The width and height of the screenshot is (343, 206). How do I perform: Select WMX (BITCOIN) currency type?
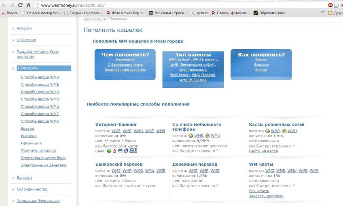point(193,80)
